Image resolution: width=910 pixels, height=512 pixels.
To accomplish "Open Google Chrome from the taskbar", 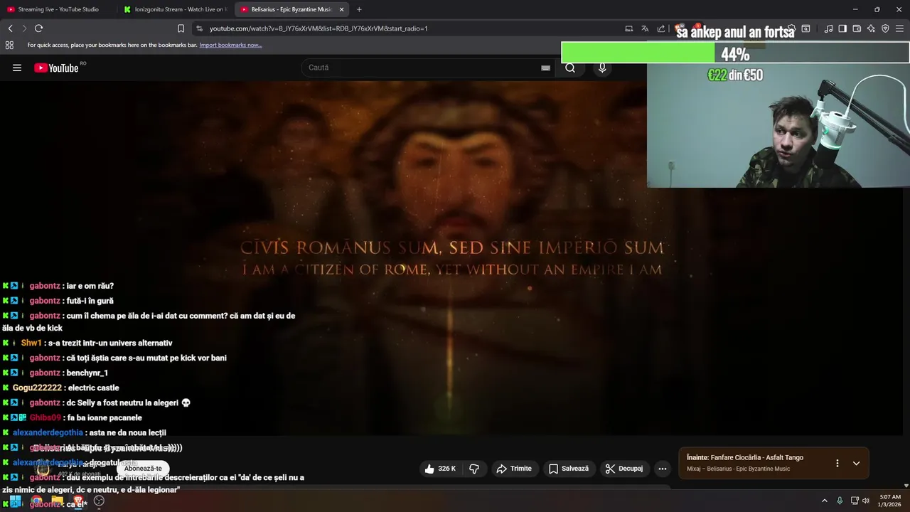I will 36,501.
